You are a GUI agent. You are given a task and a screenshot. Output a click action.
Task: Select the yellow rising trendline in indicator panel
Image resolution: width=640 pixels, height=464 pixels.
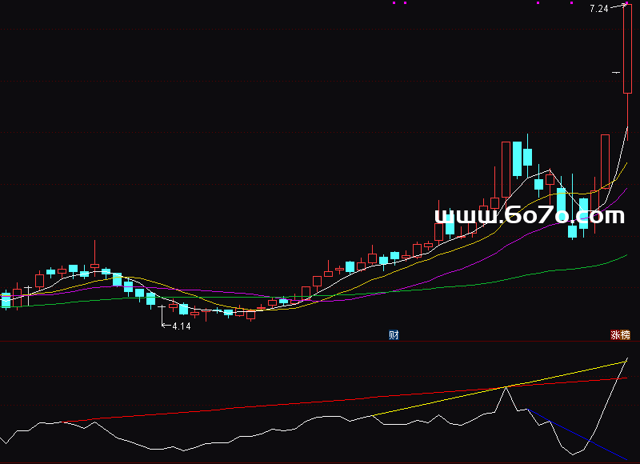[560, 376]
